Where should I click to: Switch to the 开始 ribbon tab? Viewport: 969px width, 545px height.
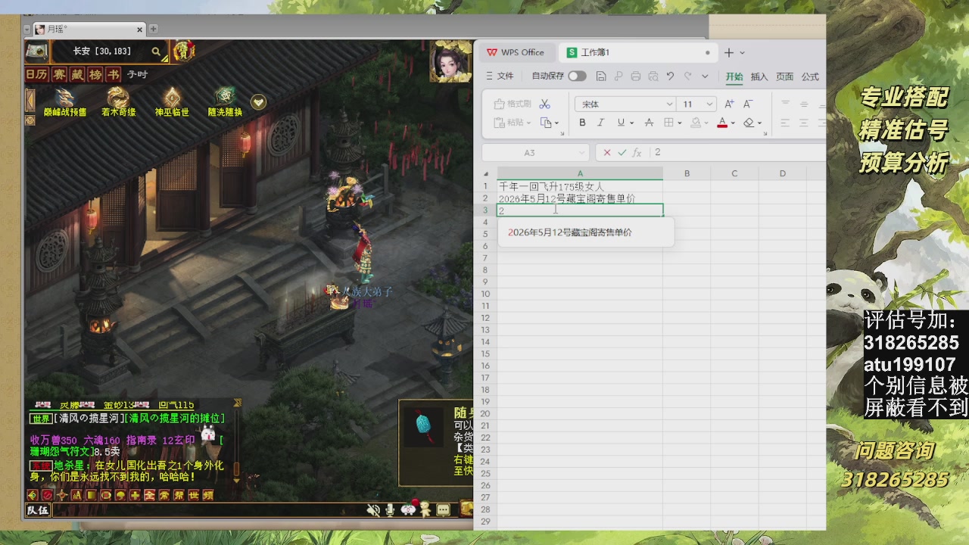(x=734, y=76)
